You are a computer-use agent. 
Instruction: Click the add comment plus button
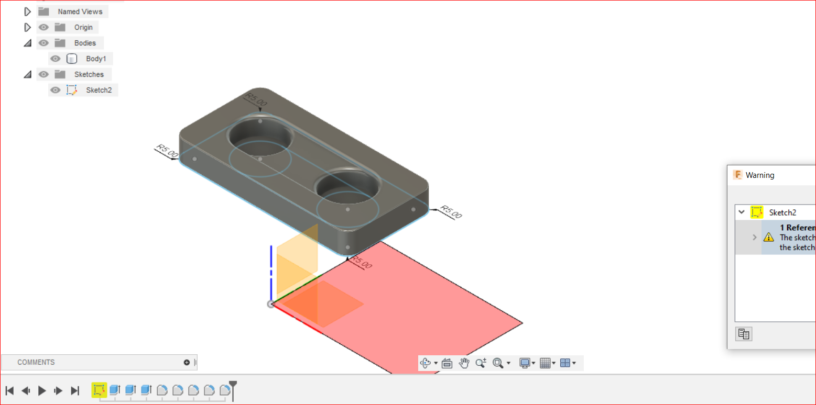click(187, 362)
